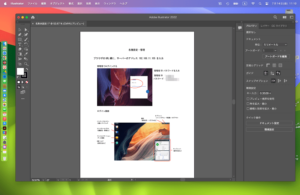Activate the Zoom tool
The height and width of the screenshot is (195, 300).
26,64
